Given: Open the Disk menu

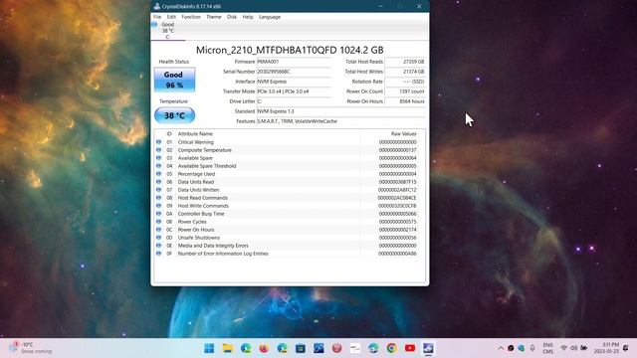Looking at the screenshot, I should [232, 17].
